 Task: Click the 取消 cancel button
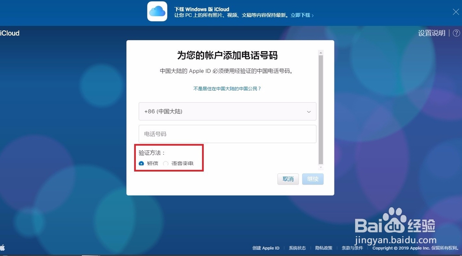coord(288,179)
